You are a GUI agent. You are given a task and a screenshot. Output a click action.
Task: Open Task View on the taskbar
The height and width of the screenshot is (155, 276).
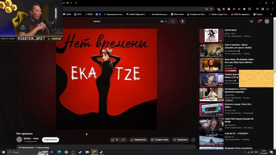tap(52, 152)
